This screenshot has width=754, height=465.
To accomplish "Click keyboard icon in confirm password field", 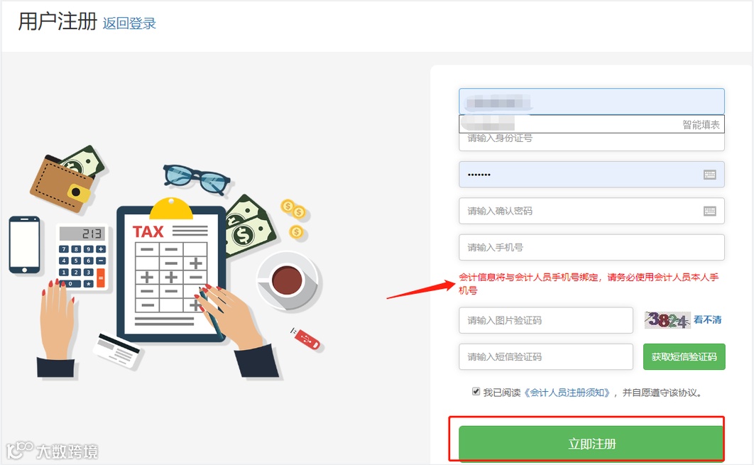I will (x=710, y=211).
